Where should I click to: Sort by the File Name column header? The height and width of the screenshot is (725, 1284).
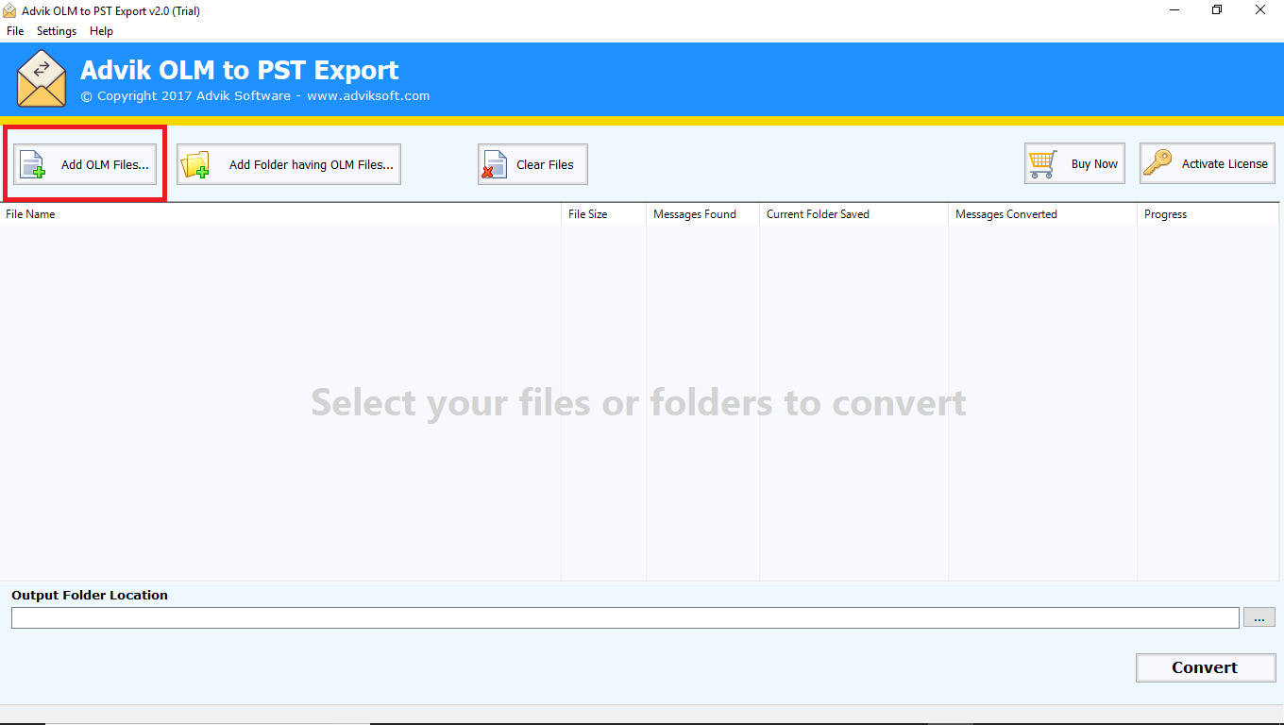coord(281,214)
